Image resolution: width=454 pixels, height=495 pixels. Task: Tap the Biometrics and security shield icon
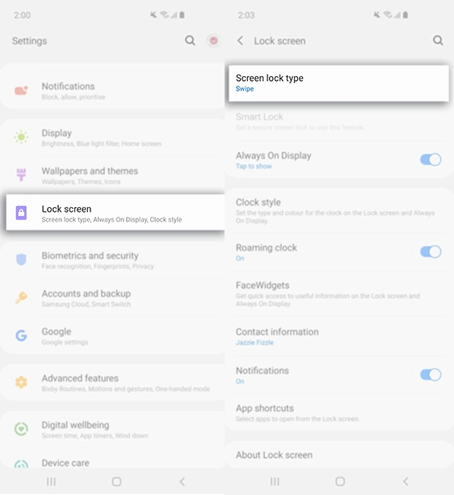coord(21,260)
